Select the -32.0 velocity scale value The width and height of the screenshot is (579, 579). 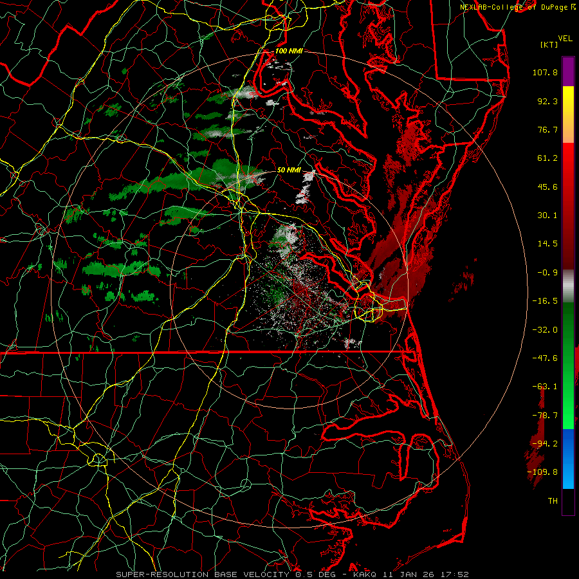[x=545, y=330]
